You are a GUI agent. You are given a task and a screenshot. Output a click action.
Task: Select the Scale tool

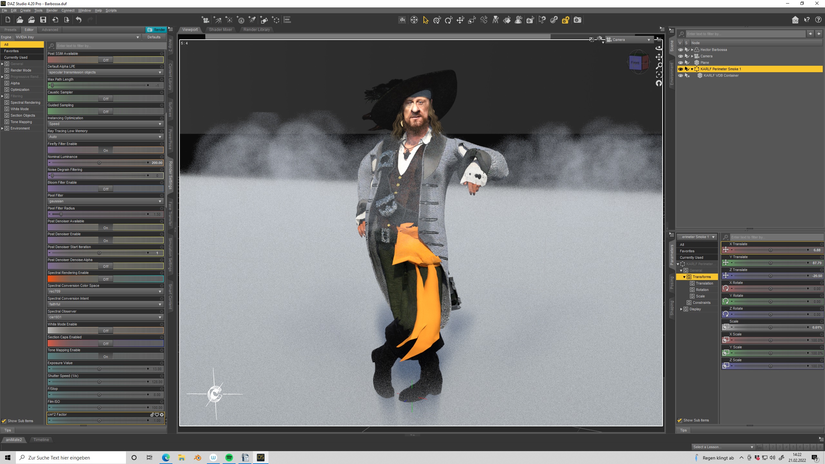click(472, 20)
